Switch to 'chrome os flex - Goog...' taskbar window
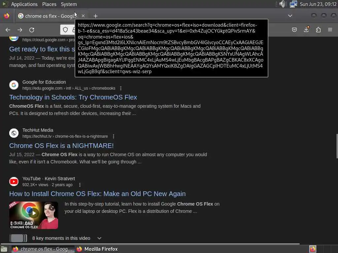 point(43,249)
